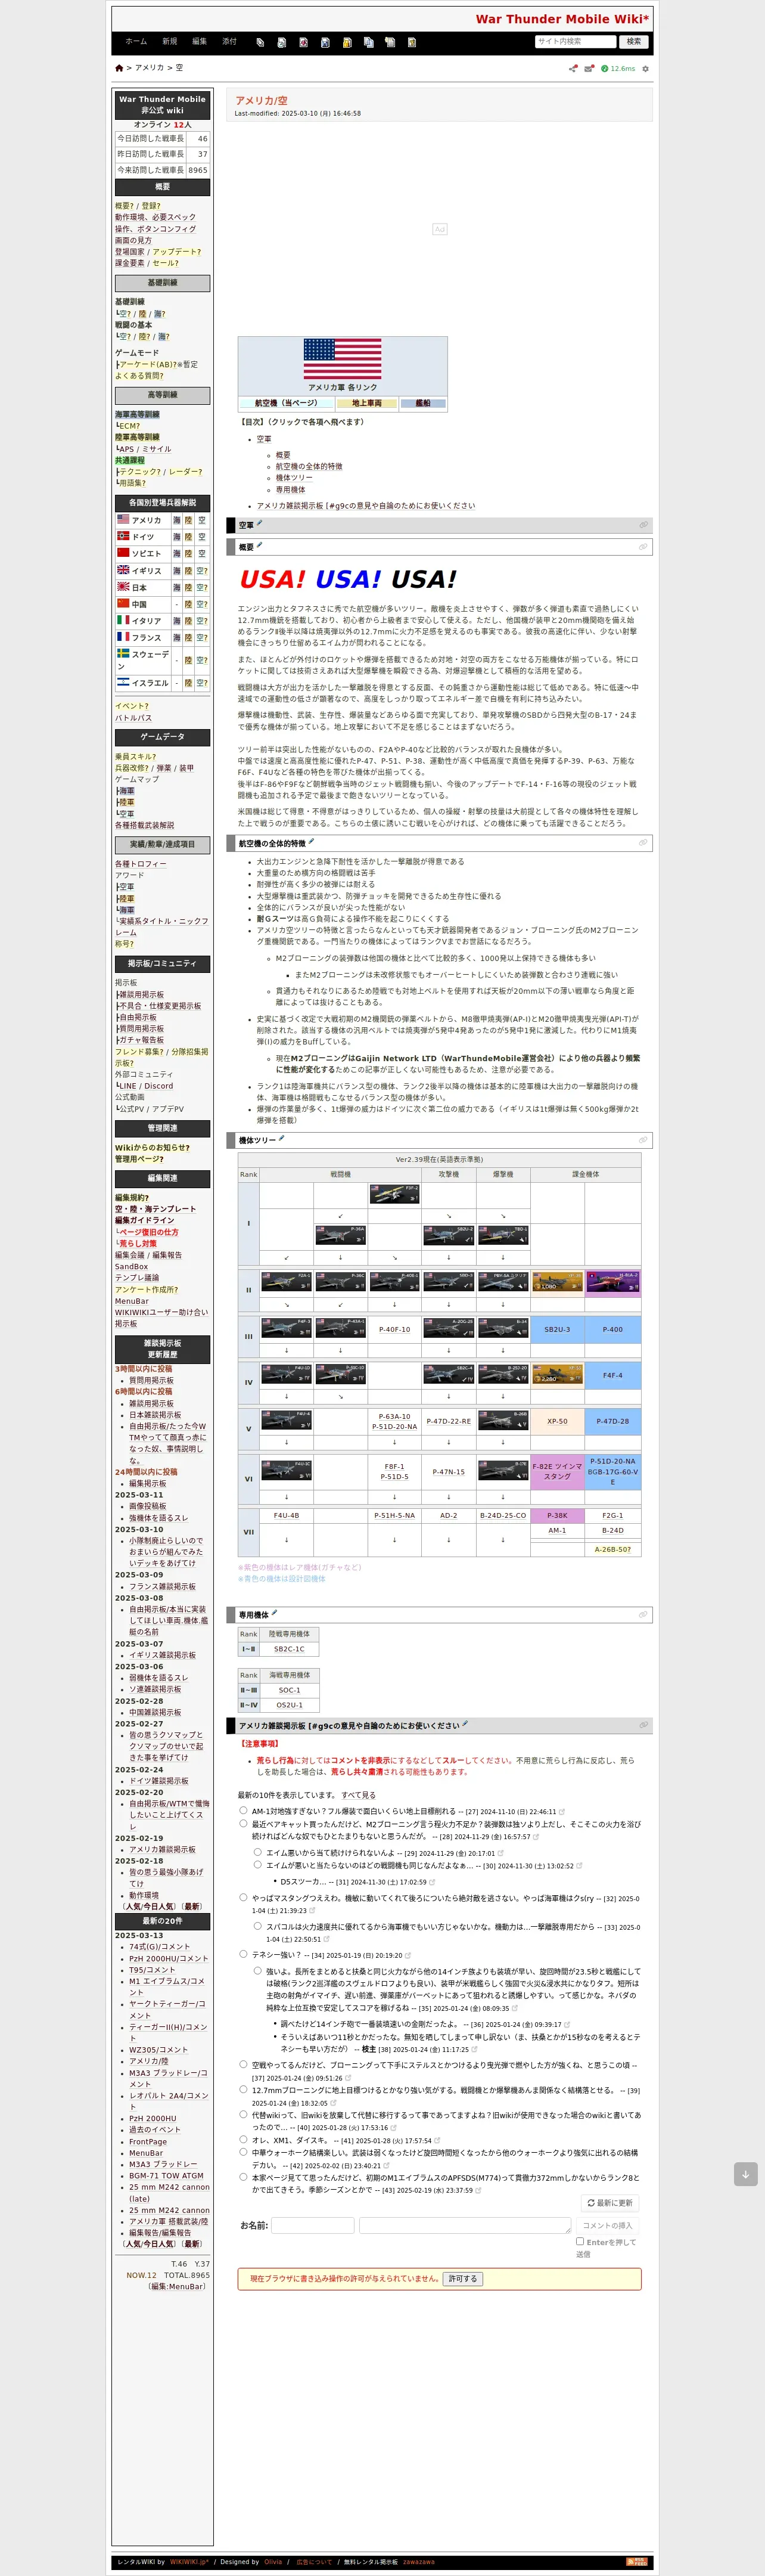
Task: Select the radio for comment テネシー強い？
Action: 243,1954
